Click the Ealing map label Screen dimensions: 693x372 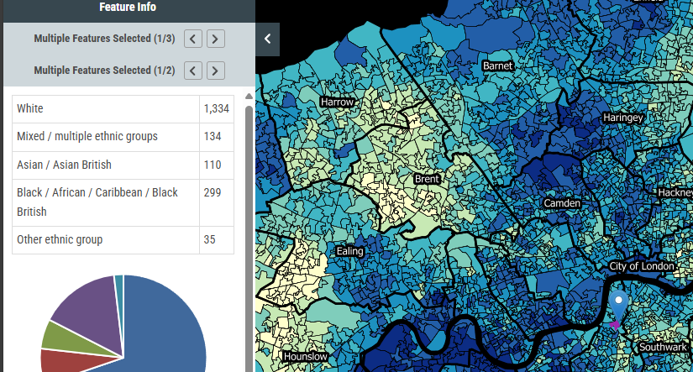tap(349, 251)
